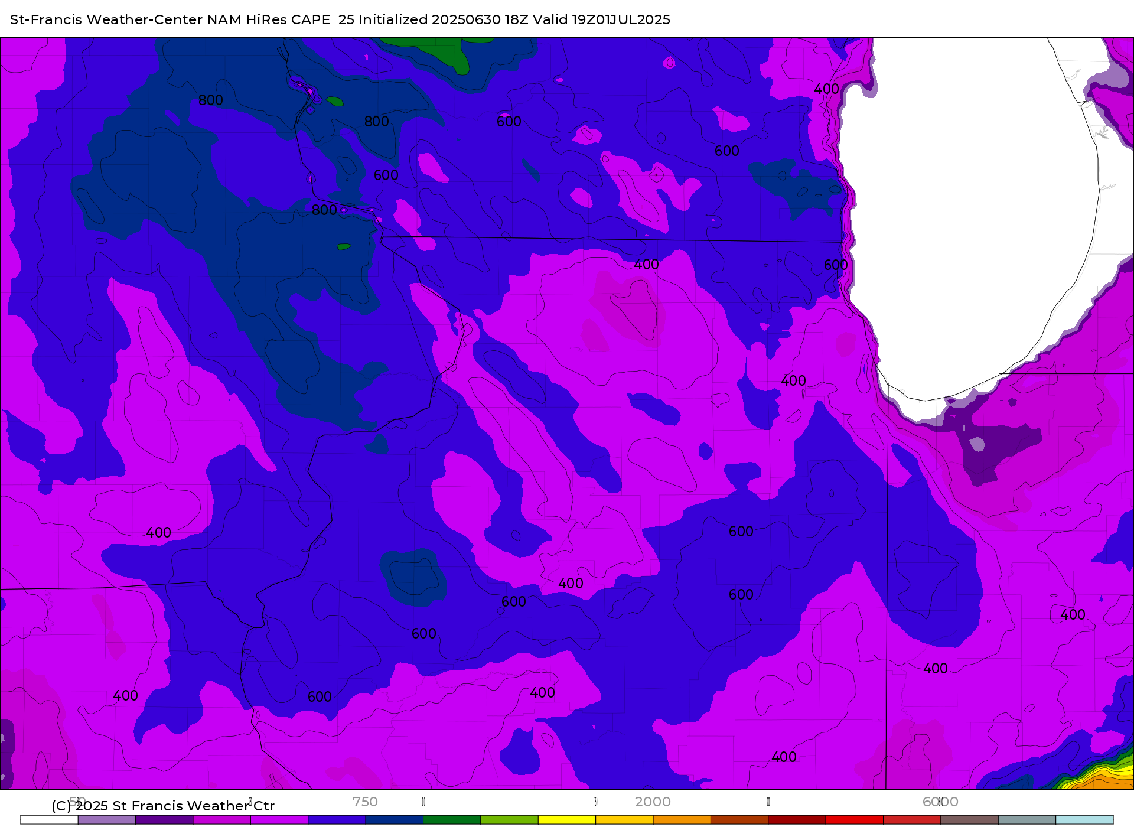Click the white Lake Michigan area on the map
This screenshot has width=1134, height=827.
pyautogui.click(x=969, y=219)
